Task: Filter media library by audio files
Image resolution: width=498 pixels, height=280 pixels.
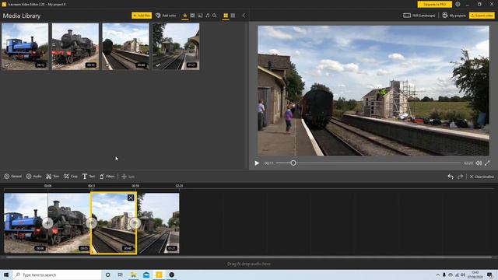Action: 208,16
